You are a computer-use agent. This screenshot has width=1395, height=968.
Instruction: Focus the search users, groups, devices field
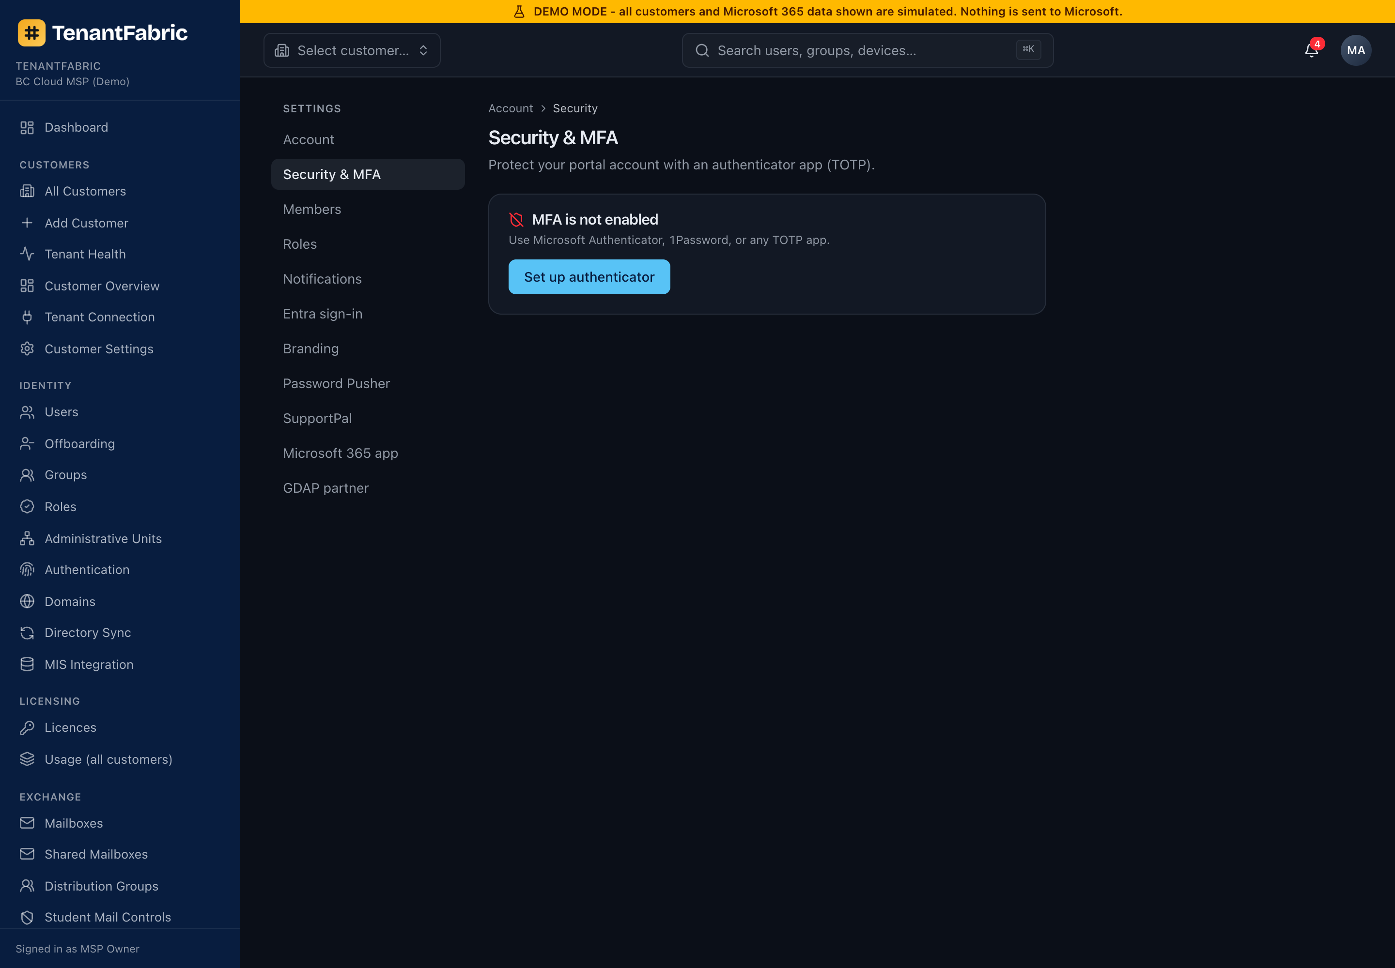[868, 50]
